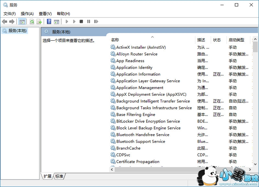The image size is (259, 187).
Task: Click the Pause service icon
Action: tap(89, 22)
